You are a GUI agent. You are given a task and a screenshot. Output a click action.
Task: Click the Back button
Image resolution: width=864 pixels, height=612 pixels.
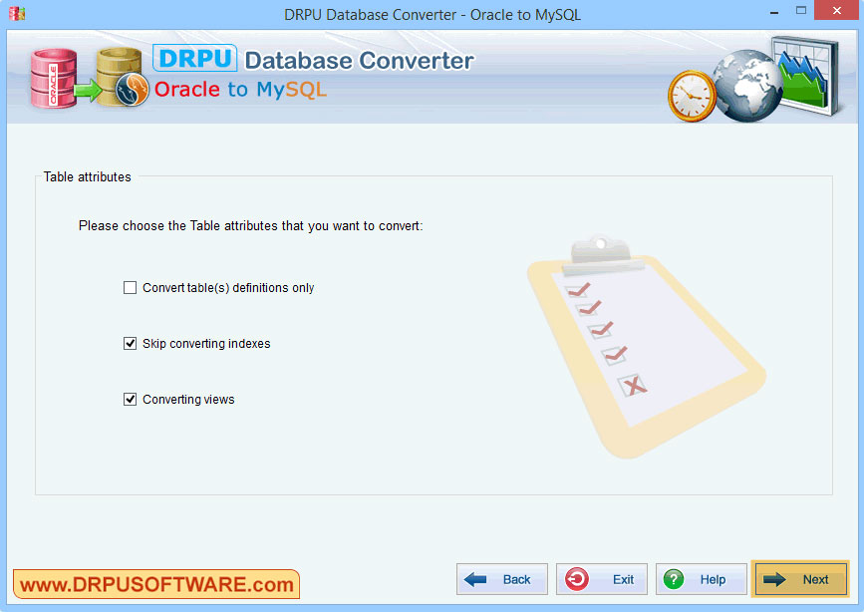pos(501,578)
